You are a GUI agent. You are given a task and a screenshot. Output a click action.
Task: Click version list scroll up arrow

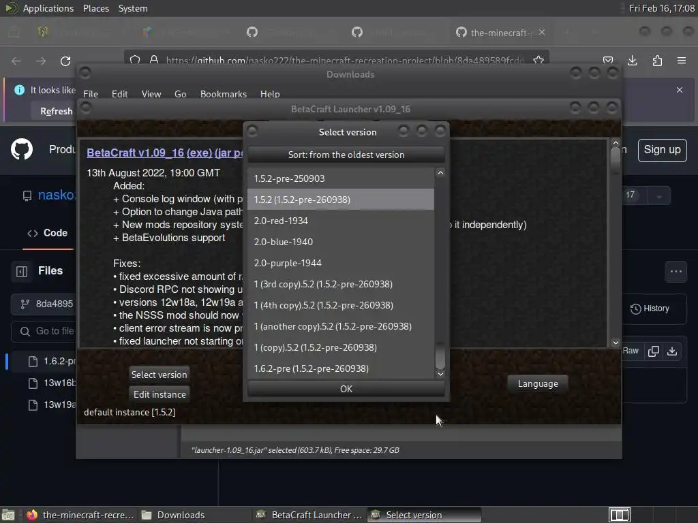(440, 172)
